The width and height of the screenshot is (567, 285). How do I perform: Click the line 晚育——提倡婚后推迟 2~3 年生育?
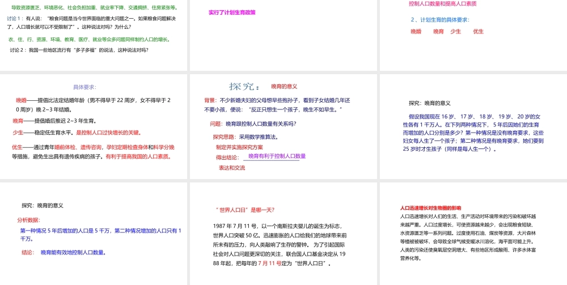point(54,121)
